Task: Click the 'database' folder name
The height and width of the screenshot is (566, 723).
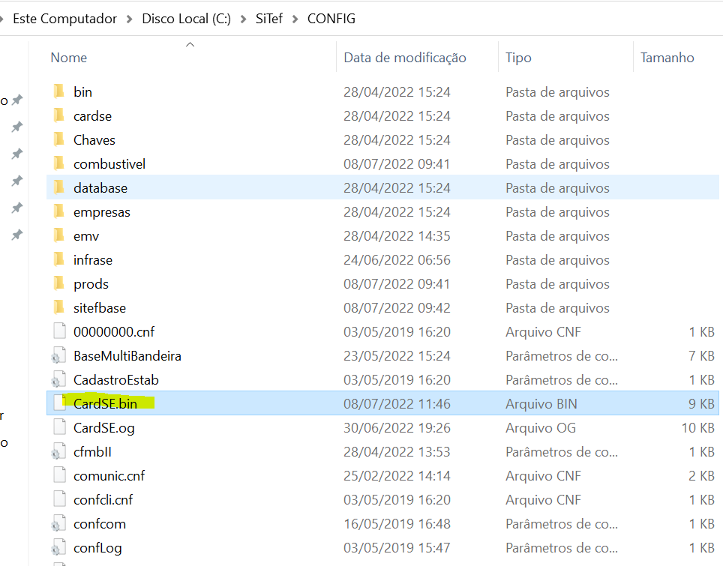Action: 100,188
